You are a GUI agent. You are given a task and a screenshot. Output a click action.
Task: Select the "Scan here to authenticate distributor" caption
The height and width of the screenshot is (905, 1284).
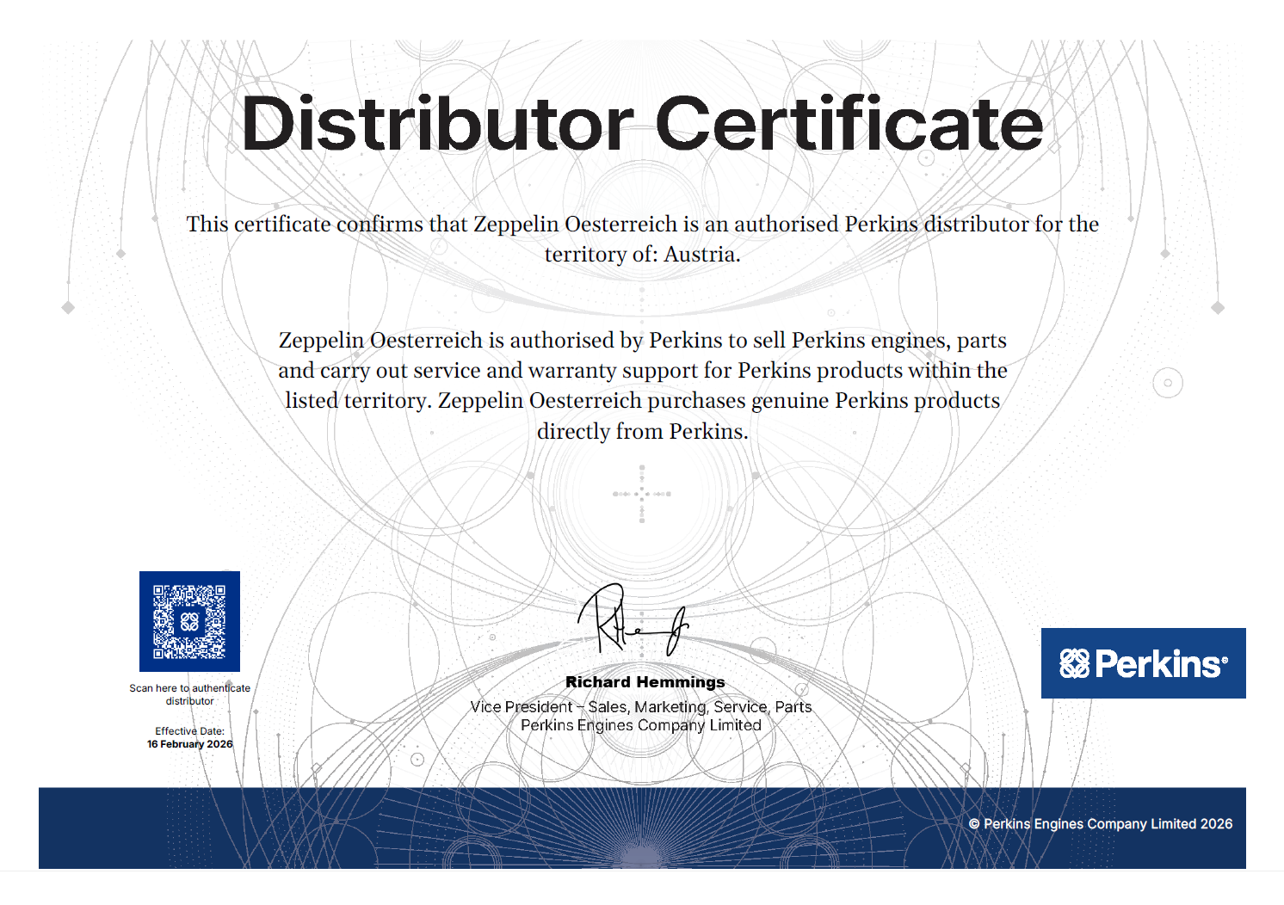189,694
